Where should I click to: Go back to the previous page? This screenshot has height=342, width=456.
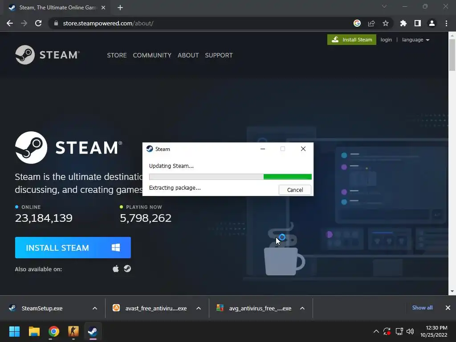(x=10, y=23)
